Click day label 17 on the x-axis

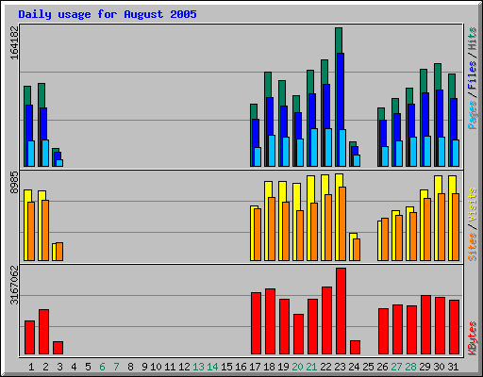click(255, 367)
